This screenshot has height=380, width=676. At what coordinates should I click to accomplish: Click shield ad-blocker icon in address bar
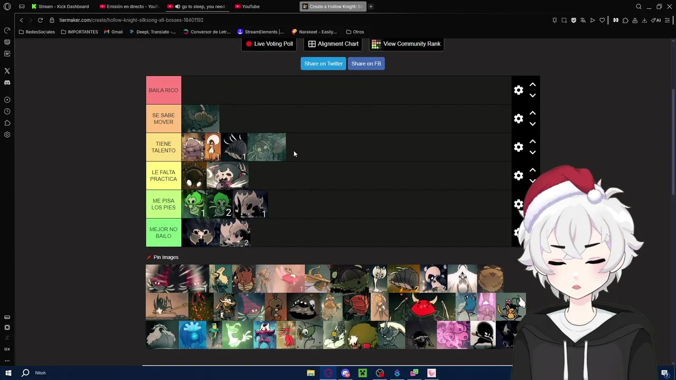[574, 20]
